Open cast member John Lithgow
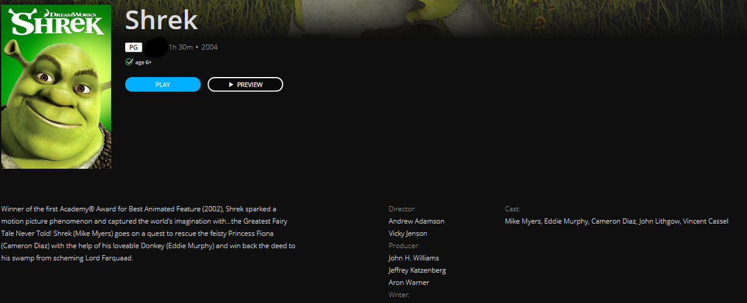 point(659,221)
